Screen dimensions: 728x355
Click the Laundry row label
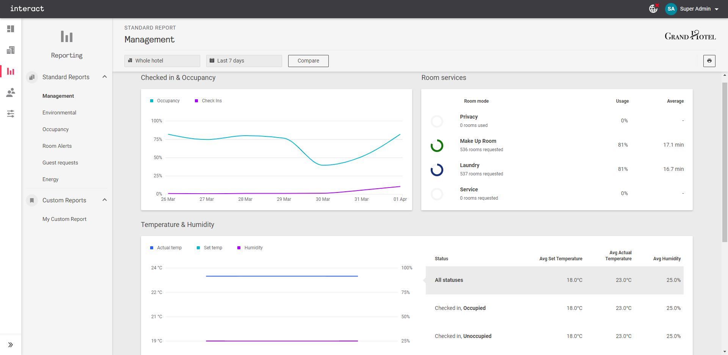pos(470,165)
